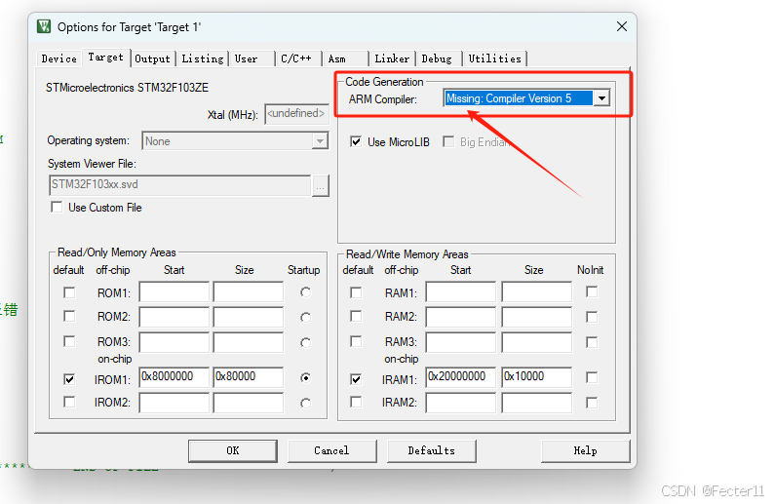Viewport: 775px width, 504px height.
Task: Select the IROM2 Startup radio button
Action: [x=305, y=404]
